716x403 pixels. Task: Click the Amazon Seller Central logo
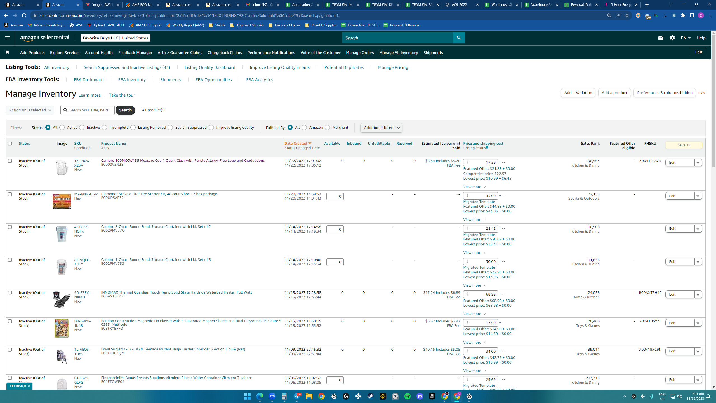[45, 38]
